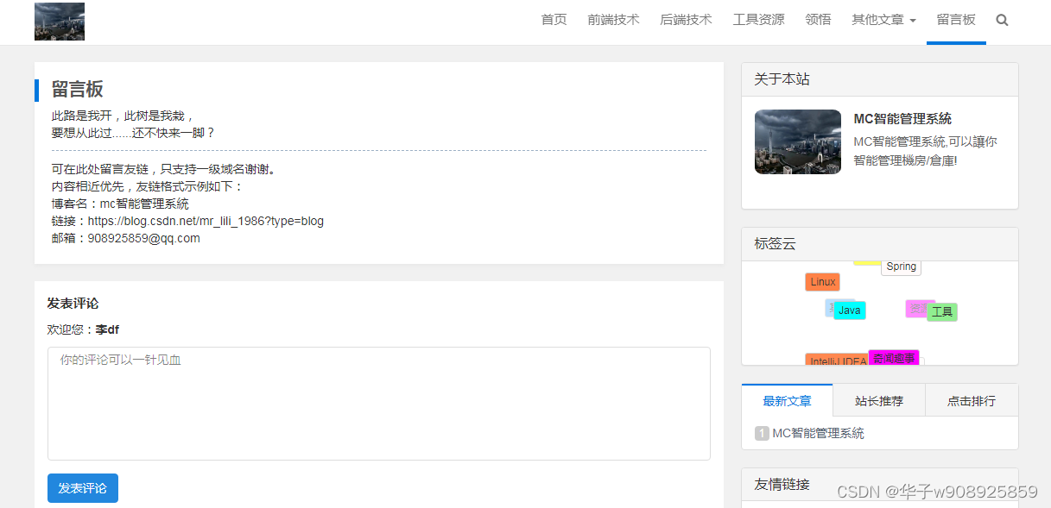The height and width of the screenshot is (508, 1051).
Task: Switch to the 站长推荐 tab
Action: [879, 401]
